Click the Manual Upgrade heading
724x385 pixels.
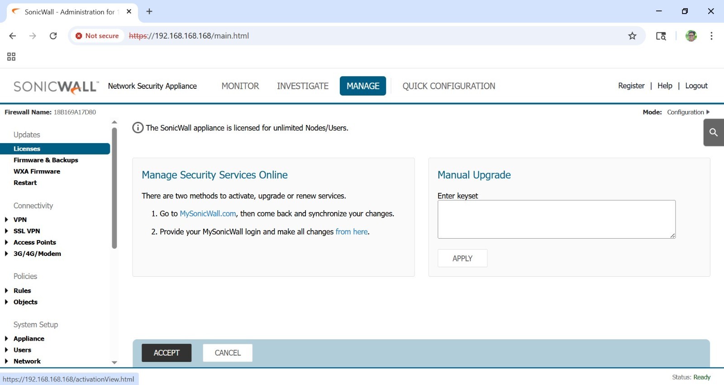[x=474, y=175]
